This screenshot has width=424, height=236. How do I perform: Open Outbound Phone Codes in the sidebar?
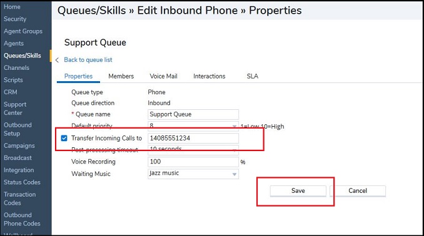[22, 219]
